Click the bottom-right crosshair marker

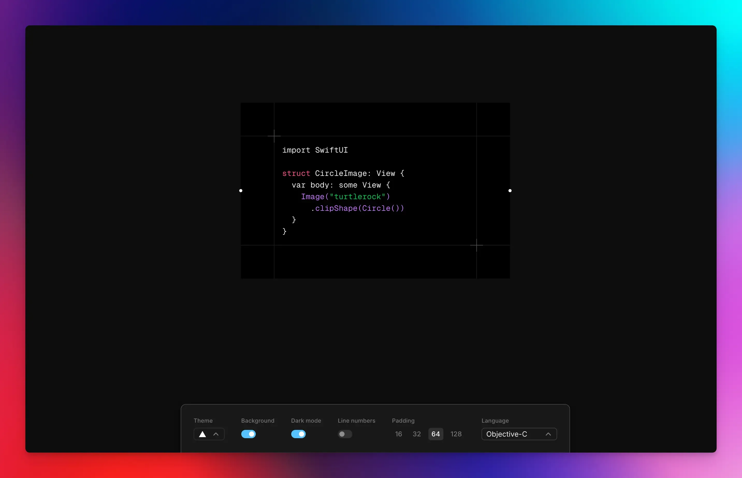point(476,245)
